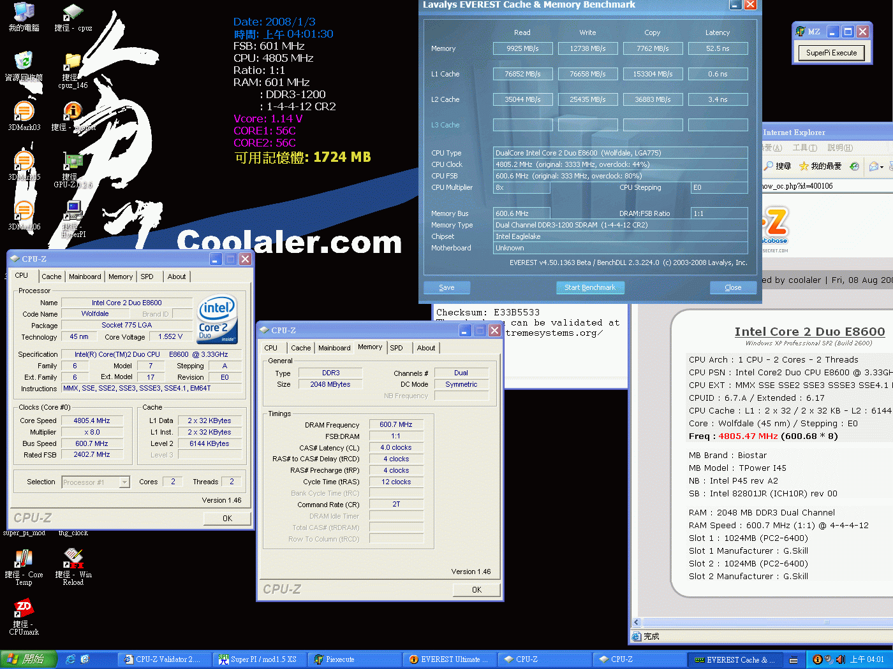Click the Core Speed 4805.4 MHz value

pyautogui.click(x=92, y=421)
